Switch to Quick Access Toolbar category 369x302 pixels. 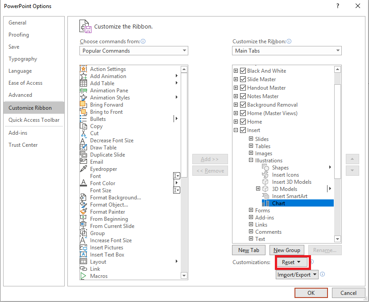pyautogui.click(x=34, y=120)
